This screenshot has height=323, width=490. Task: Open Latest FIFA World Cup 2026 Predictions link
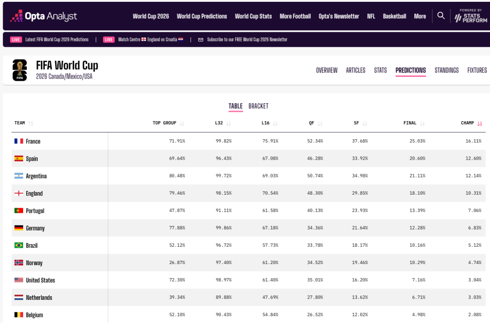point(57,39)
